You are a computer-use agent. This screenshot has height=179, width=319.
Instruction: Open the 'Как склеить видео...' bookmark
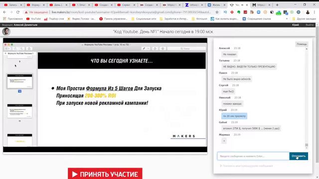click(x=225, y=19)
